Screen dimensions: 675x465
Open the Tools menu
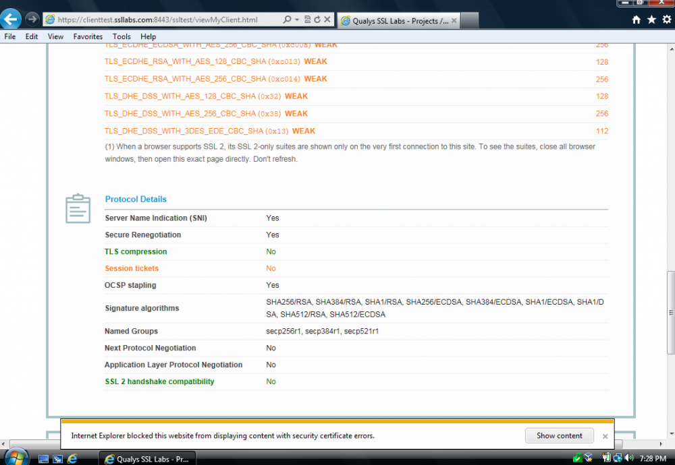coord(122,36)
